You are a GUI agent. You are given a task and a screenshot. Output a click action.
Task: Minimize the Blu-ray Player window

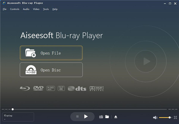point(165,4)
